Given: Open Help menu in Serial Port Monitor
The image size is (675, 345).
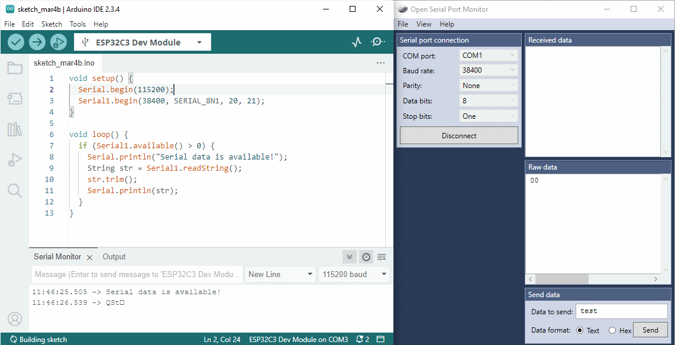Looking at the screenshot, I should point(447,24).
